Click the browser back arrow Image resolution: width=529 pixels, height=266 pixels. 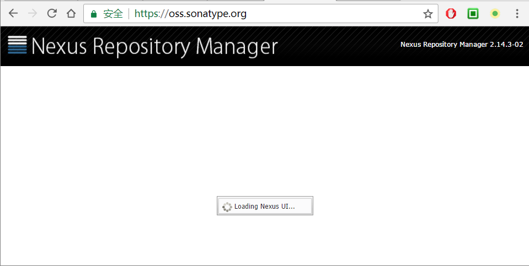coord(13,13)
